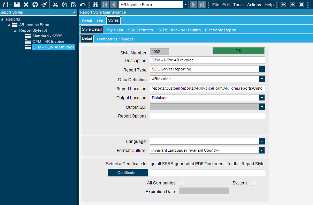Click the AR Invoice Form folder icon
This screenshot has width=313, height=205.
pyautogui.click(x=15, y=25)
